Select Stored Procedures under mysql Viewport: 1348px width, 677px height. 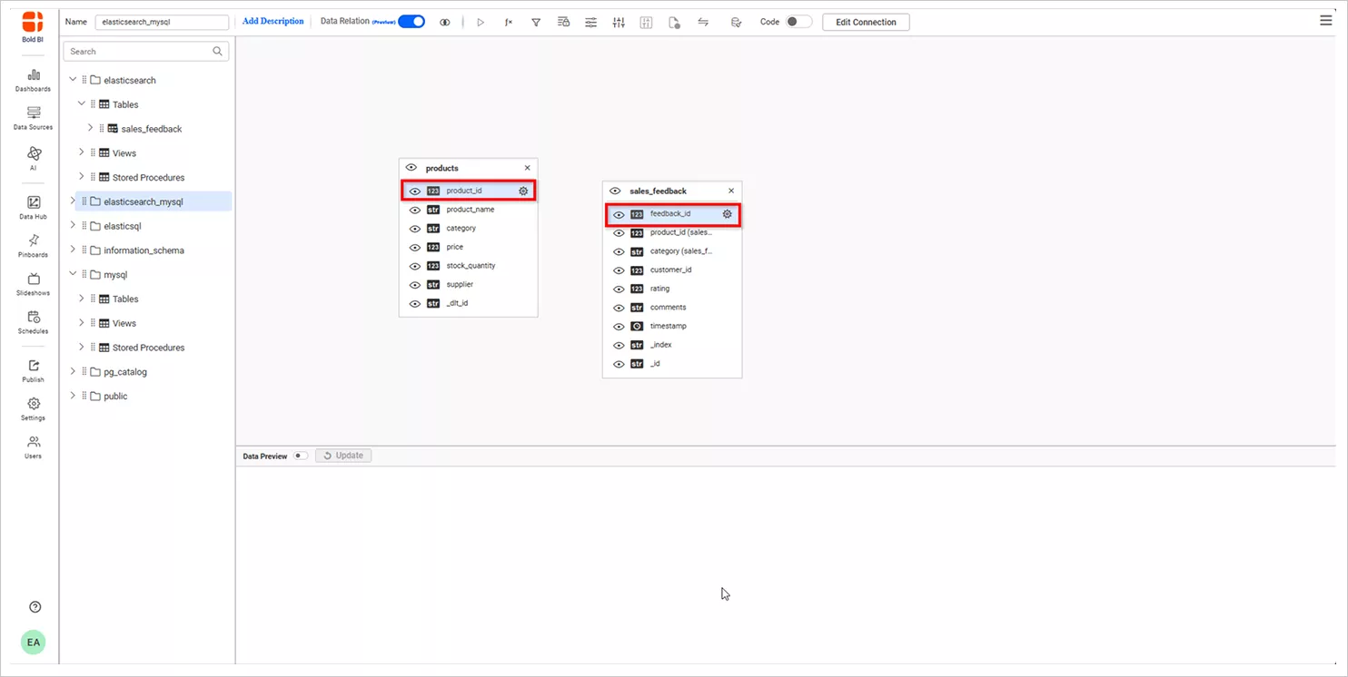point(148,348)
